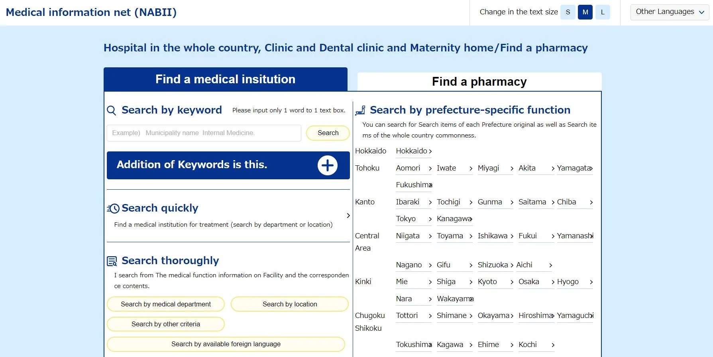The width and height of the screenshot is (713, 357).
Task: Click the document icon beside Search thoroughly
Action: tap(112, 261)
